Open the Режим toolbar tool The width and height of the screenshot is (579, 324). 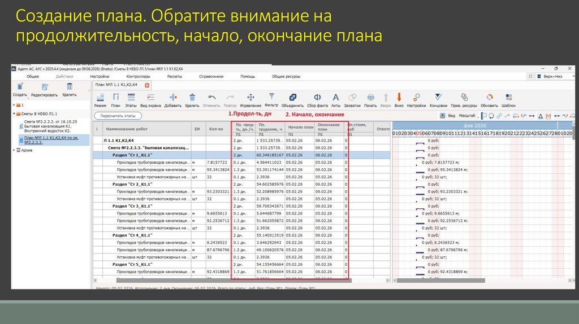(x=100, y=97)
